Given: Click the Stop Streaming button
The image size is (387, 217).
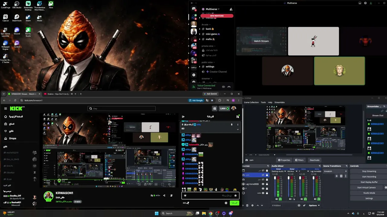Looking at the screenshot, I should click(x=369, y=171).
